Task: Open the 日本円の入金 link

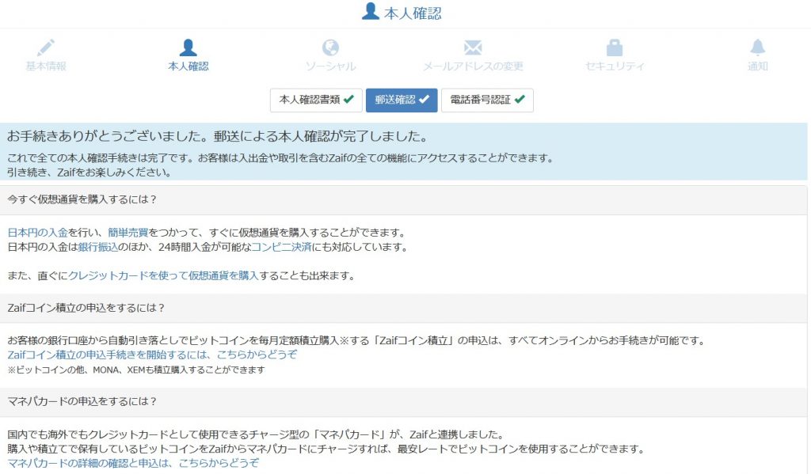Action: 37,233
